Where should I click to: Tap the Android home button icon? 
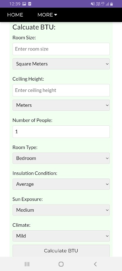61,264
